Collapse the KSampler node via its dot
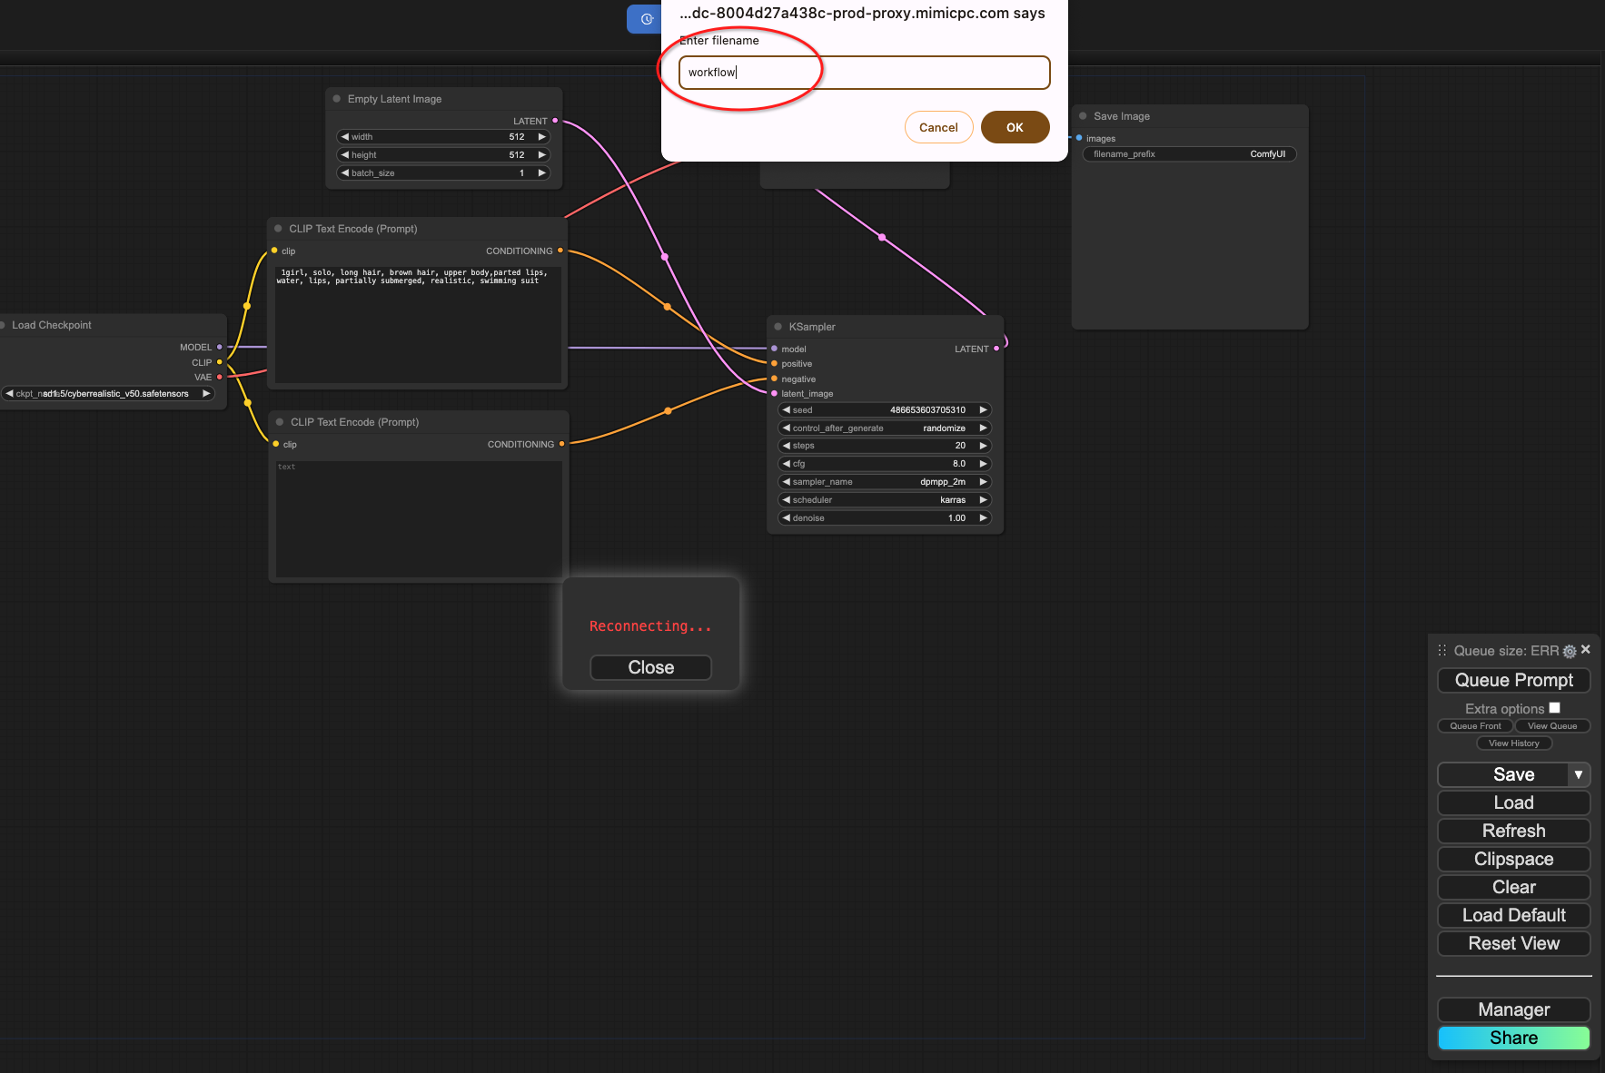 (x=778, y=327)
